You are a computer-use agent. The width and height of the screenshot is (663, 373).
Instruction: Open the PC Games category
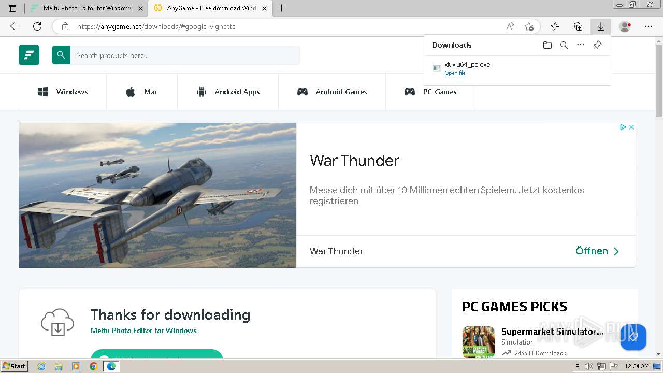(x=430, y=92)
